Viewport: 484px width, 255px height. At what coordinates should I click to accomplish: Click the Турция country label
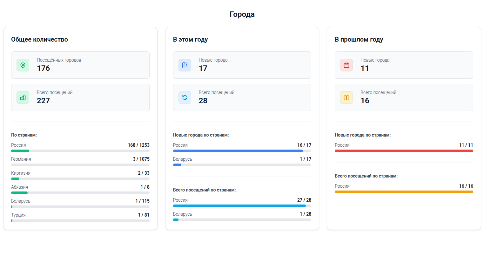pyautogui.click(x=18, y=215)
